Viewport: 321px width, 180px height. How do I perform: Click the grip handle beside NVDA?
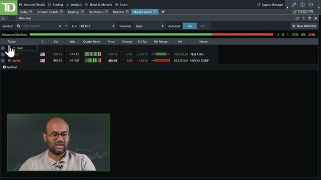[x=9, y=60]
